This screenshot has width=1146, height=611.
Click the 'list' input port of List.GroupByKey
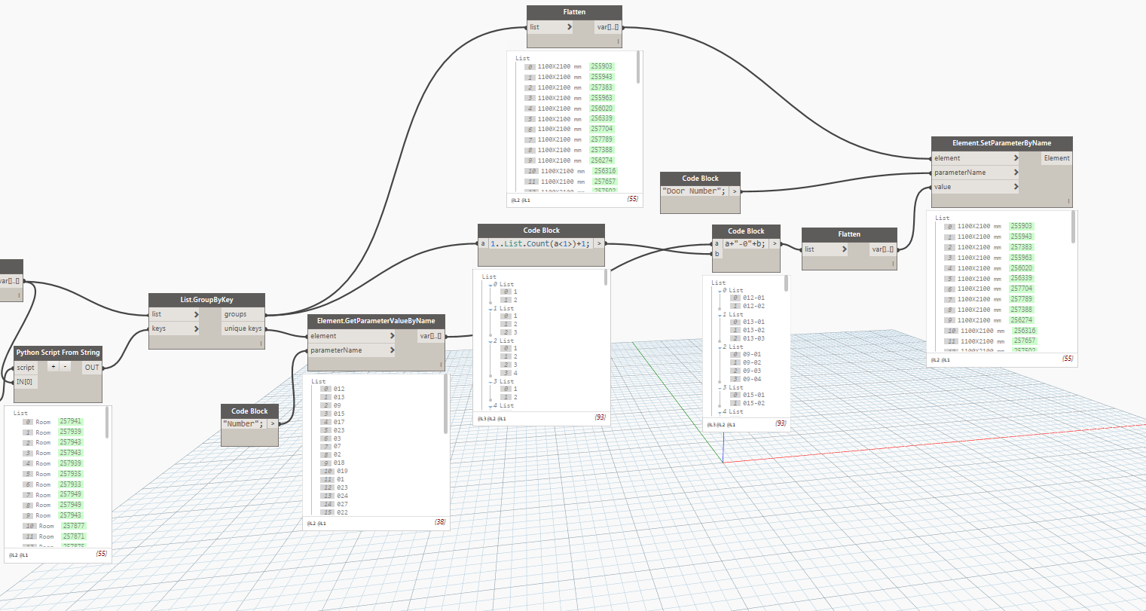175,314
